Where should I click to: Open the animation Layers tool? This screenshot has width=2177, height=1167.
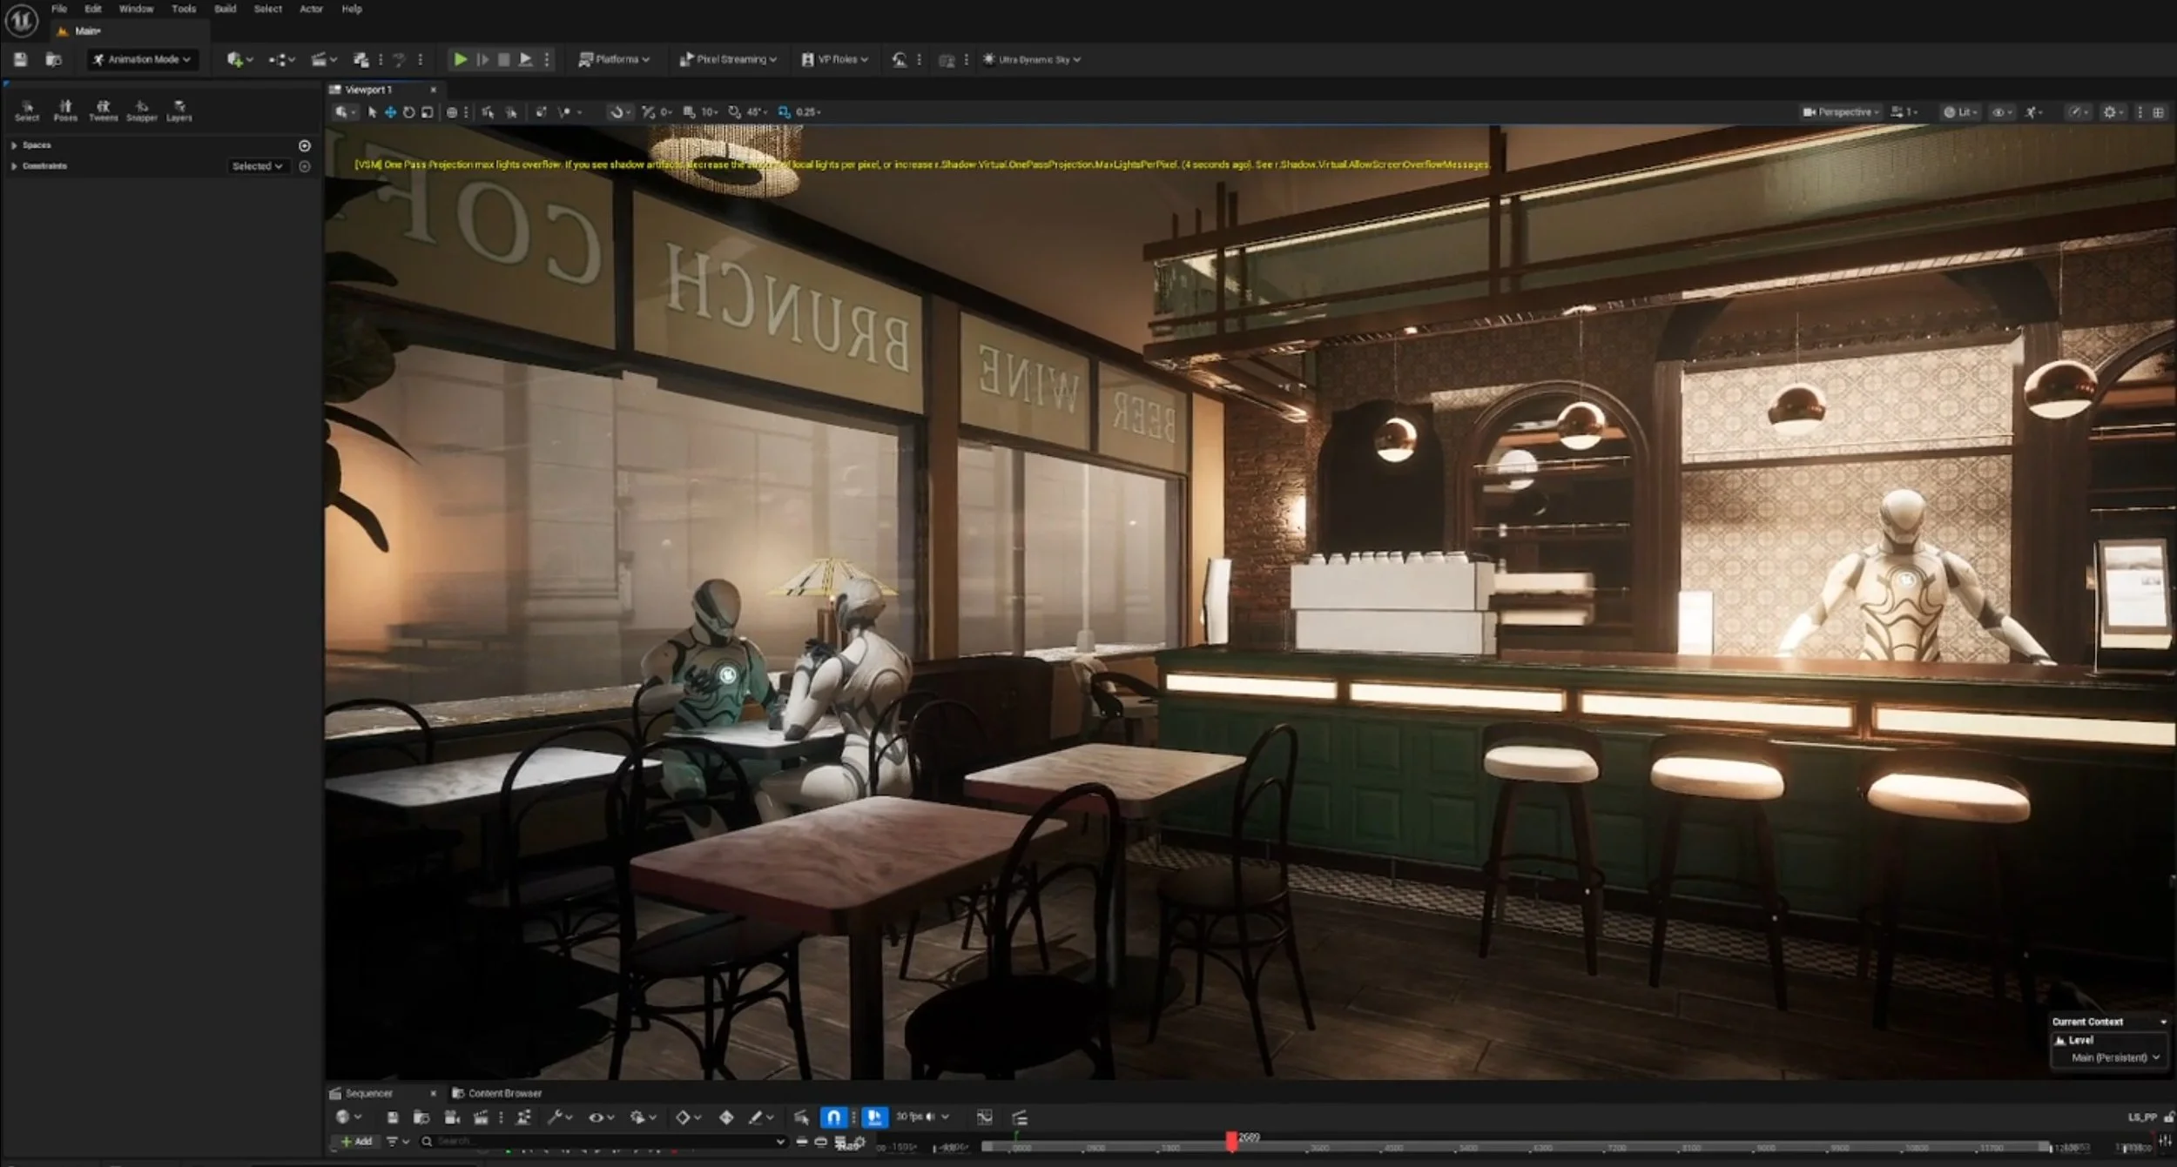coord(179,110)
